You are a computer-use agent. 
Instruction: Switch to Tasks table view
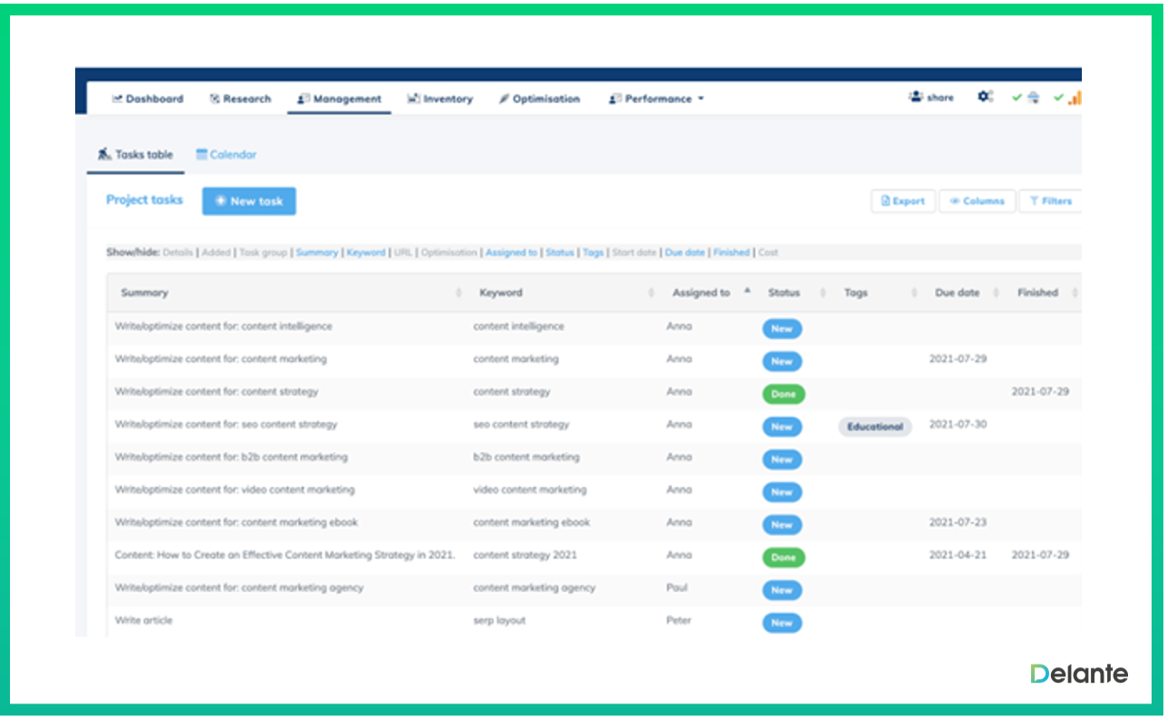point(136,155)
